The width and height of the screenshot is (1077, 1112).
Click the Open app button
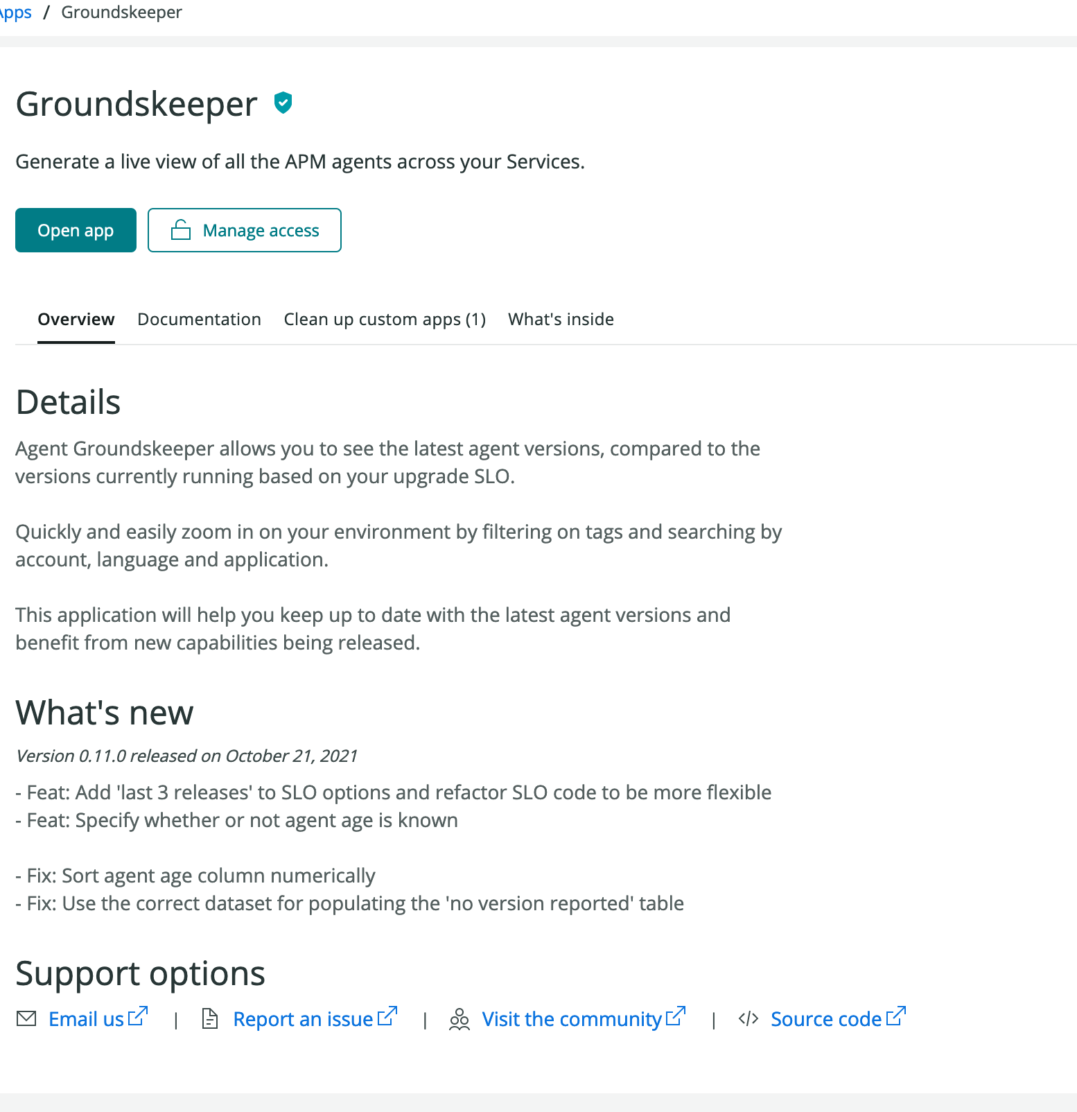(75, 229)
